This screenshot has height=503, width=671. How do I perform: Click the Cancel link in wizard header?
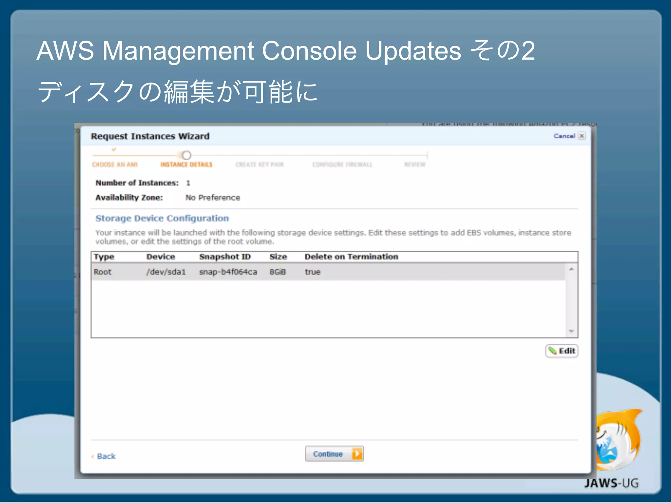pyautogui.click(x=564, y=136)
